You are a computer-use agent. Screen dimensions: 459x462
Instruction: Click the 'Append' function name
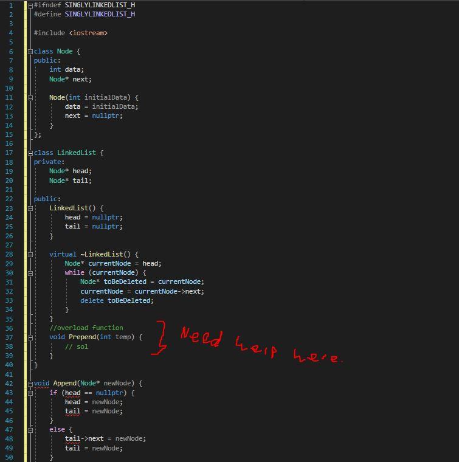[65, 384]
